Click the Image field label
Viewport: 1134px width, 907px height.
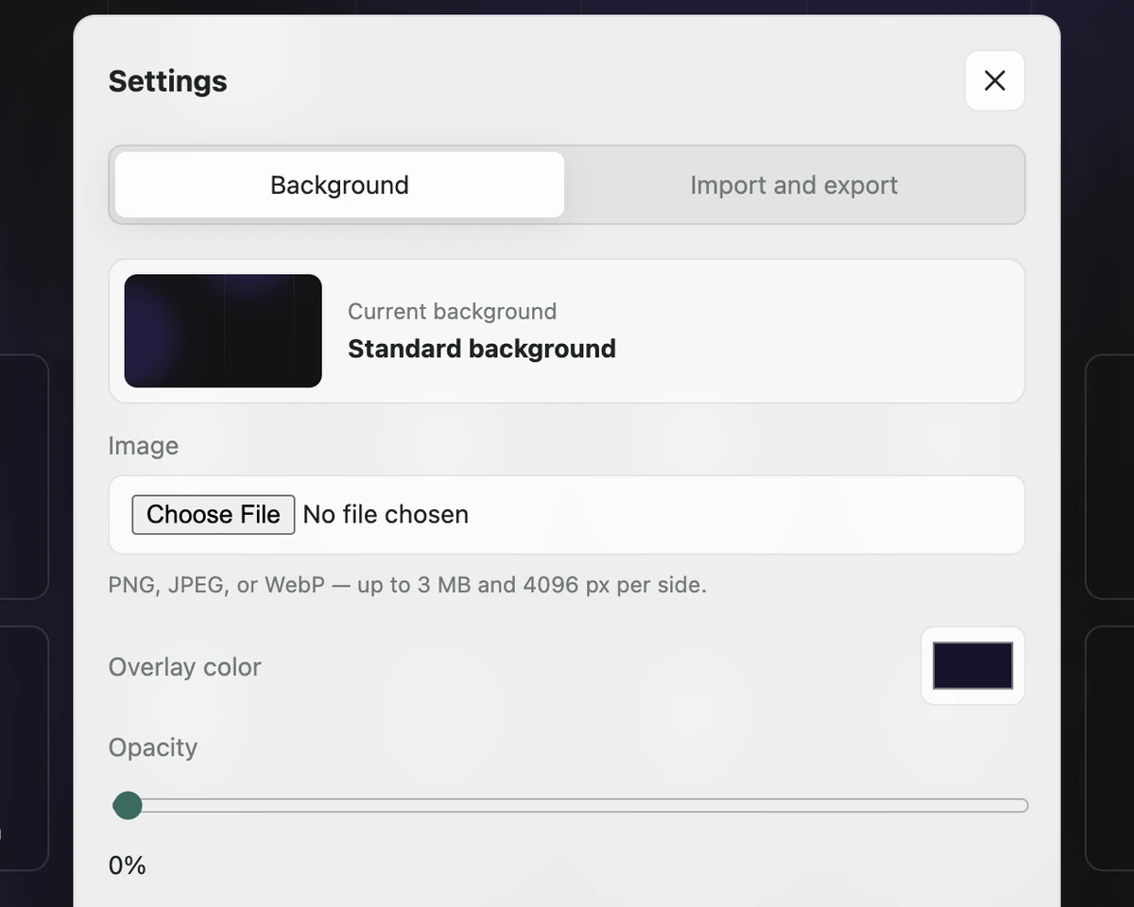point(144,446)
